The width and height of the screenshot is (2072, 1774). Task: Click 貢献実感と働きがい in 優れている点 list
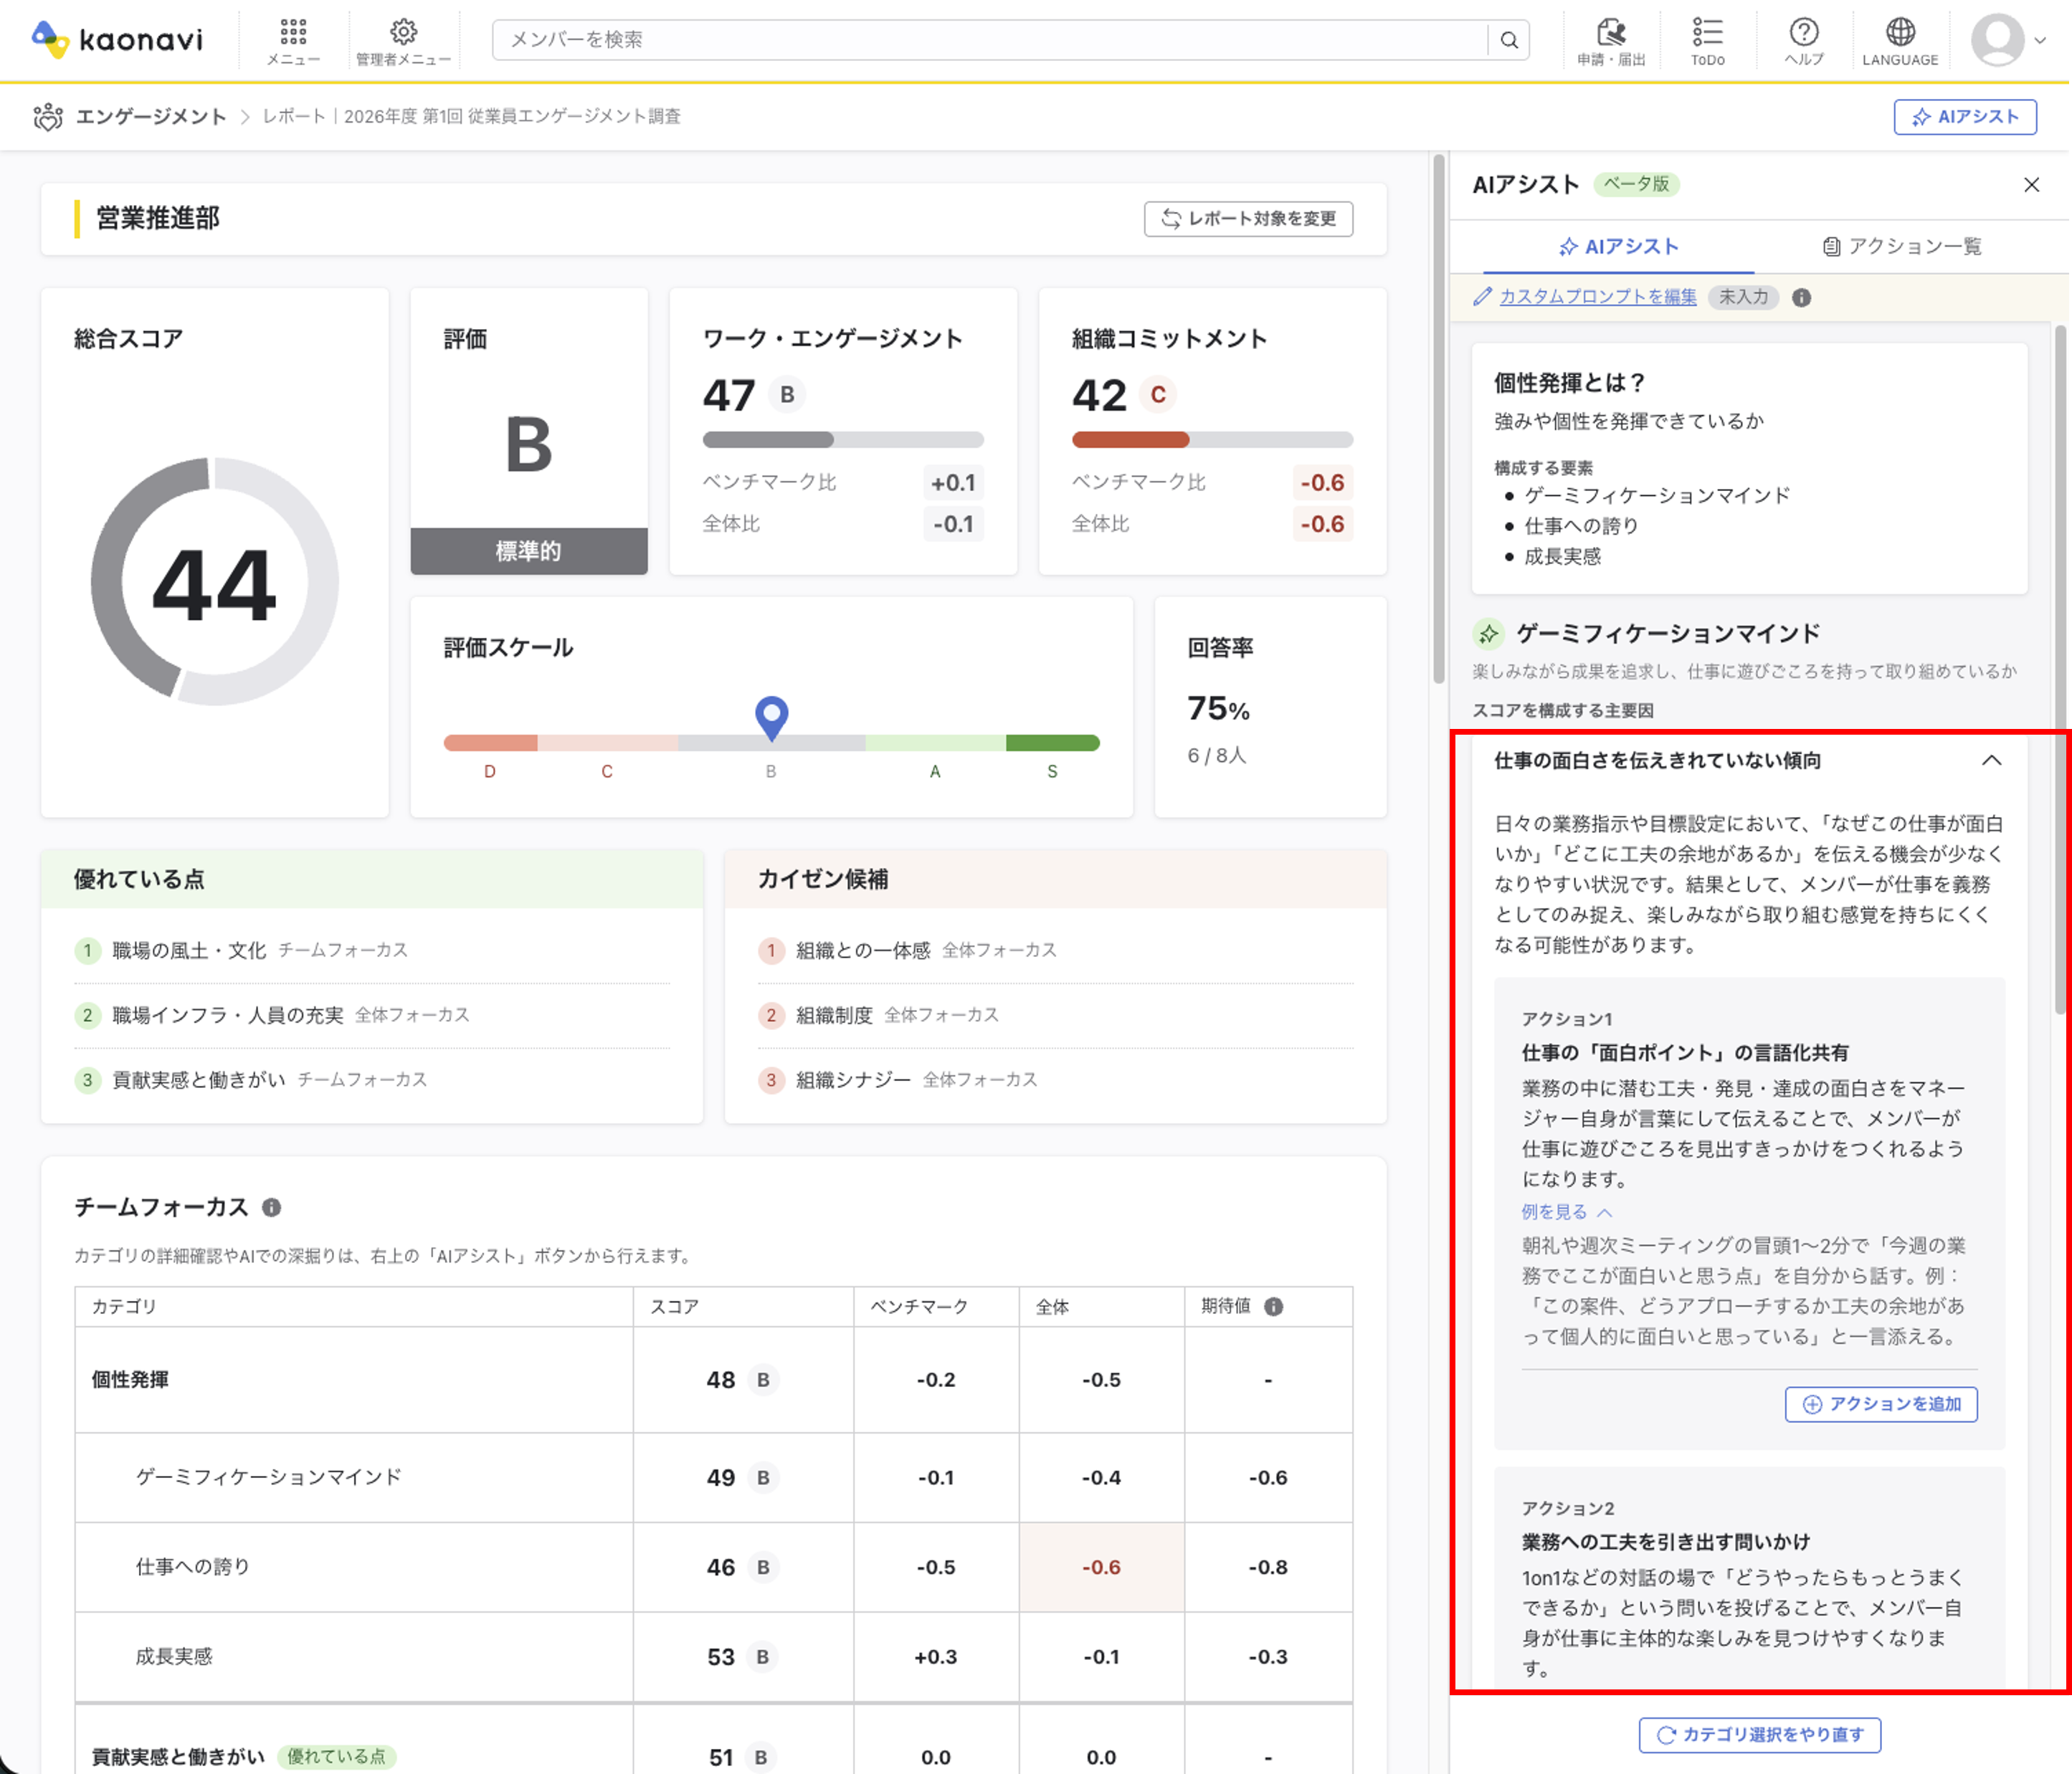pyautogui.click(x=198, y=1080)
